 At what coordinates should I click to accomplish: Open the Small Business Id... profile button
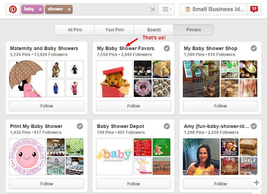pos(213,9)
